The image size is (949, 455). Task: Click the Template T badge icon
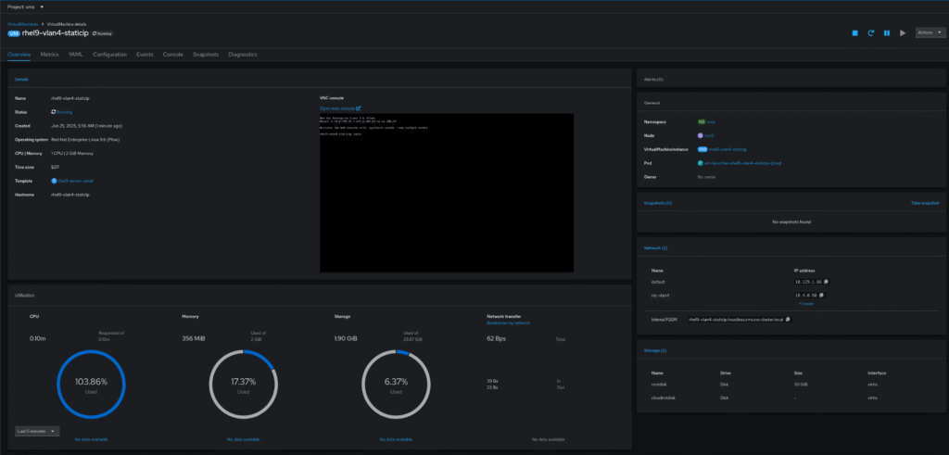click(54, 181)
